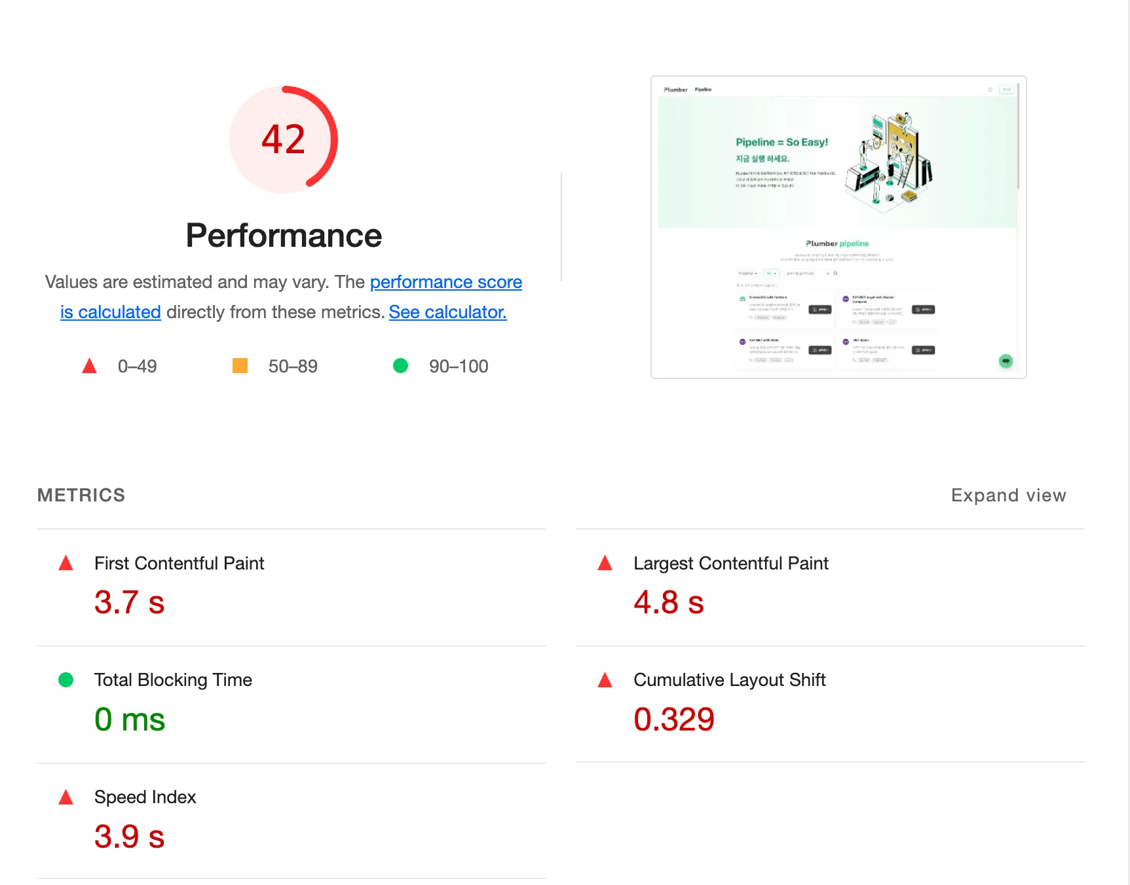Expand the Cumulative Layout Shift metric label
This screenshot has height=885, width=1130.
(x=729, y=680)
